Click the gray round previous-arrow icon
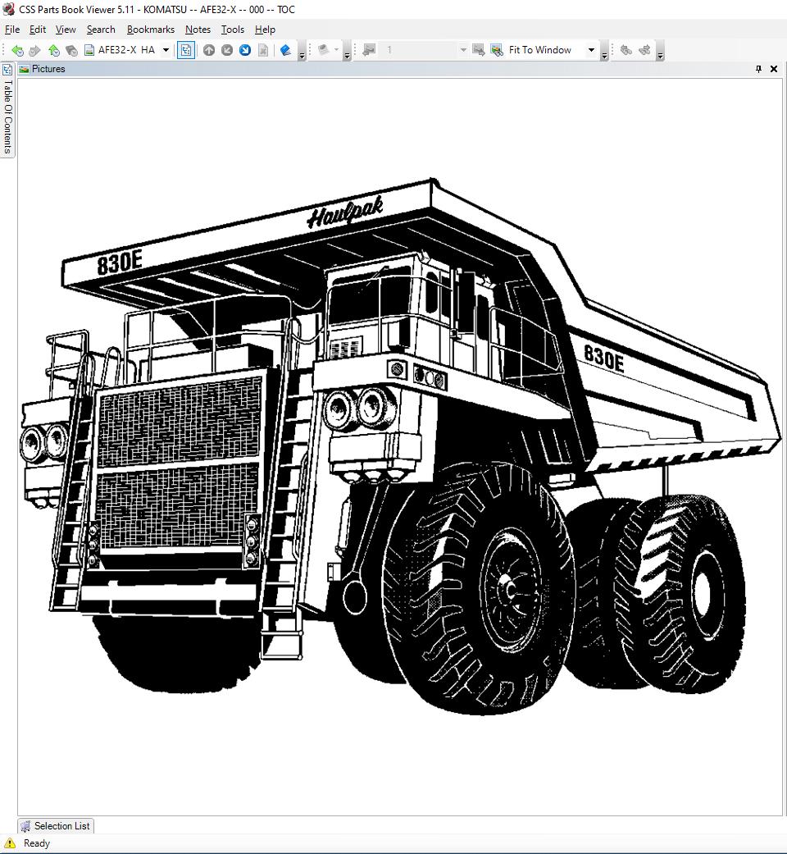 [227, 50]
